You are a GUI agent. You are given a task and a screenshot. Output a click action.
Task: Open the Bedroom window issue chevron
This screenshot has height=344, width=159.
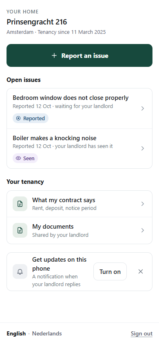[143, 108]
